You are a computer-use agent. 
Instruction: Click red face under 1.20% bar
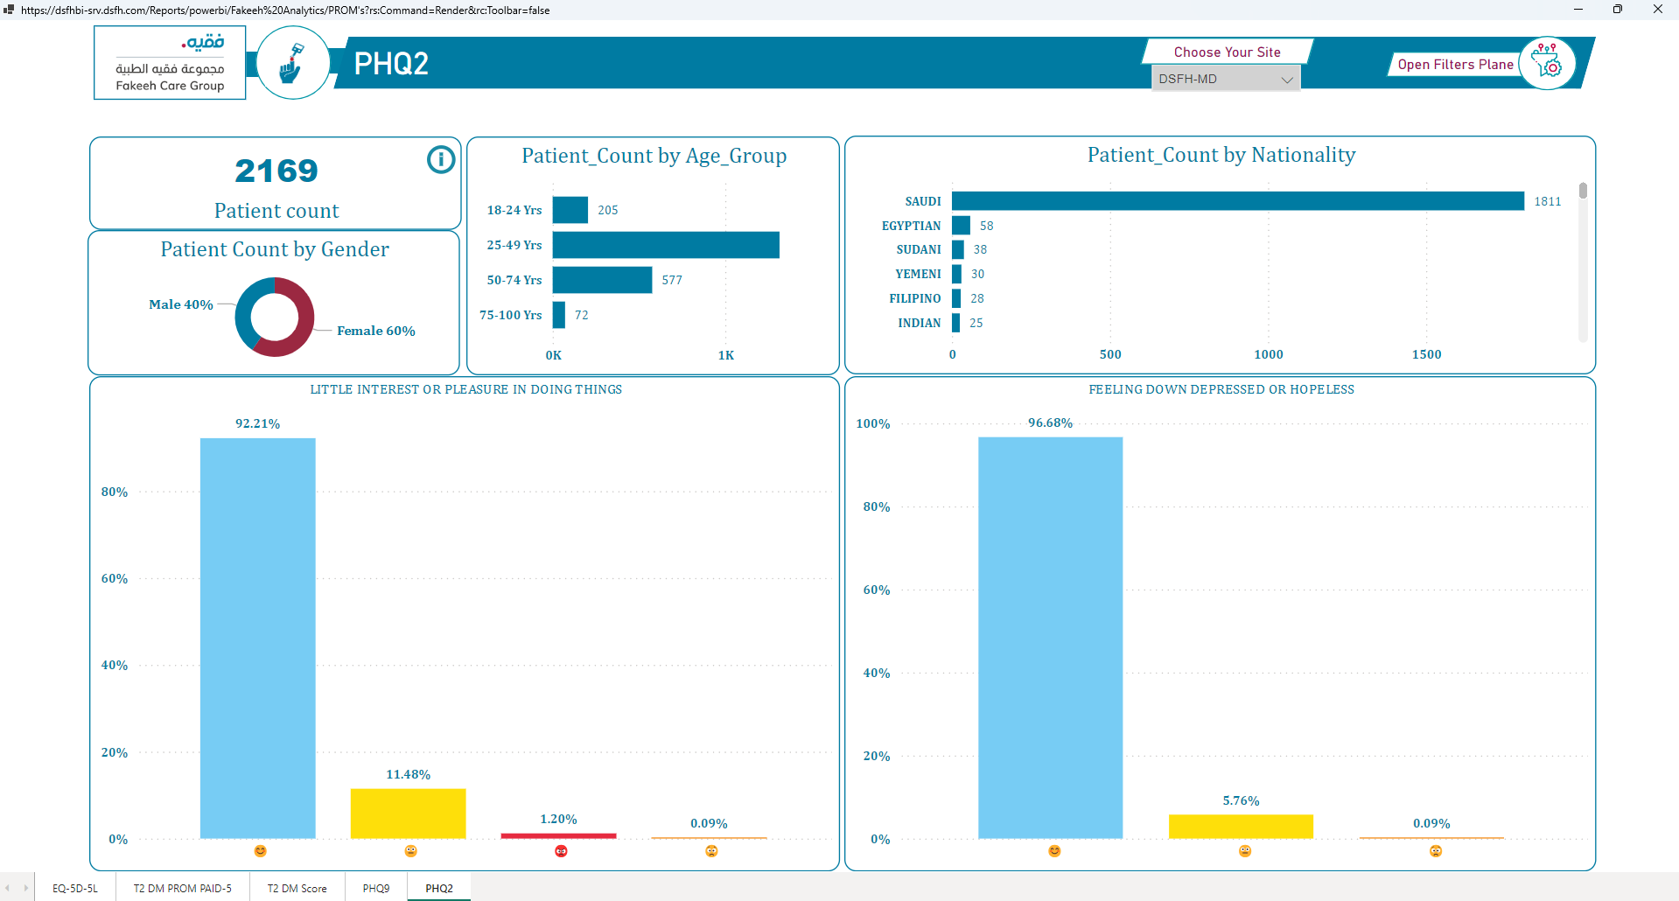(561, 851)
